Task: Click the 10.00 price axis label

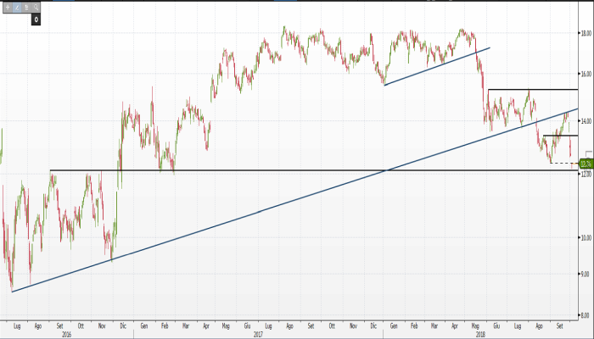Action: pos(585,236)
